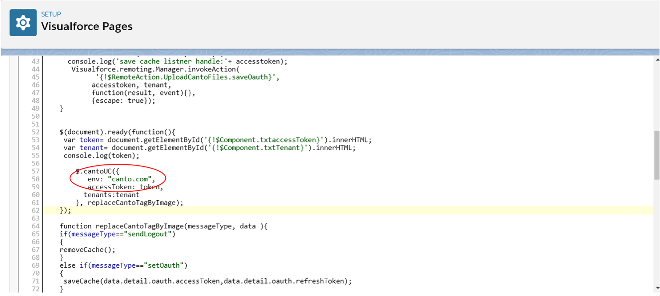Click the env: "canto.com" line
The width and height of the screenshot is (660, 296).
pyautogui.click(x=122, y=179)
